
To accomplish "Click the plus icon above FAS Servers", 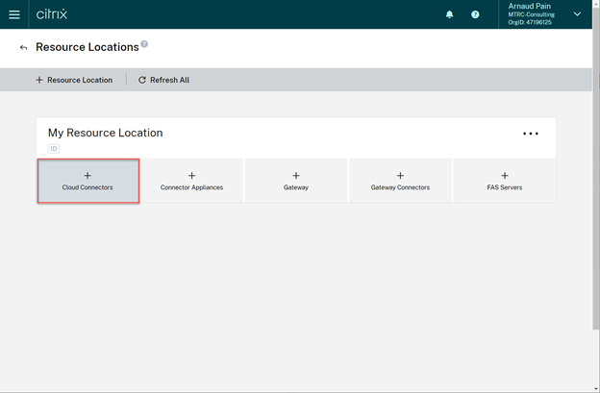I will click(505, 176).
